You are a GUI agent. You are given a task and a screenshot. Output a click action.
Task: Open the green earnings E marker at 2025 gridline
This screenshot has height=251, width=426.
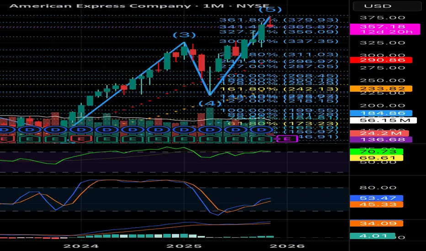point(184,139)
